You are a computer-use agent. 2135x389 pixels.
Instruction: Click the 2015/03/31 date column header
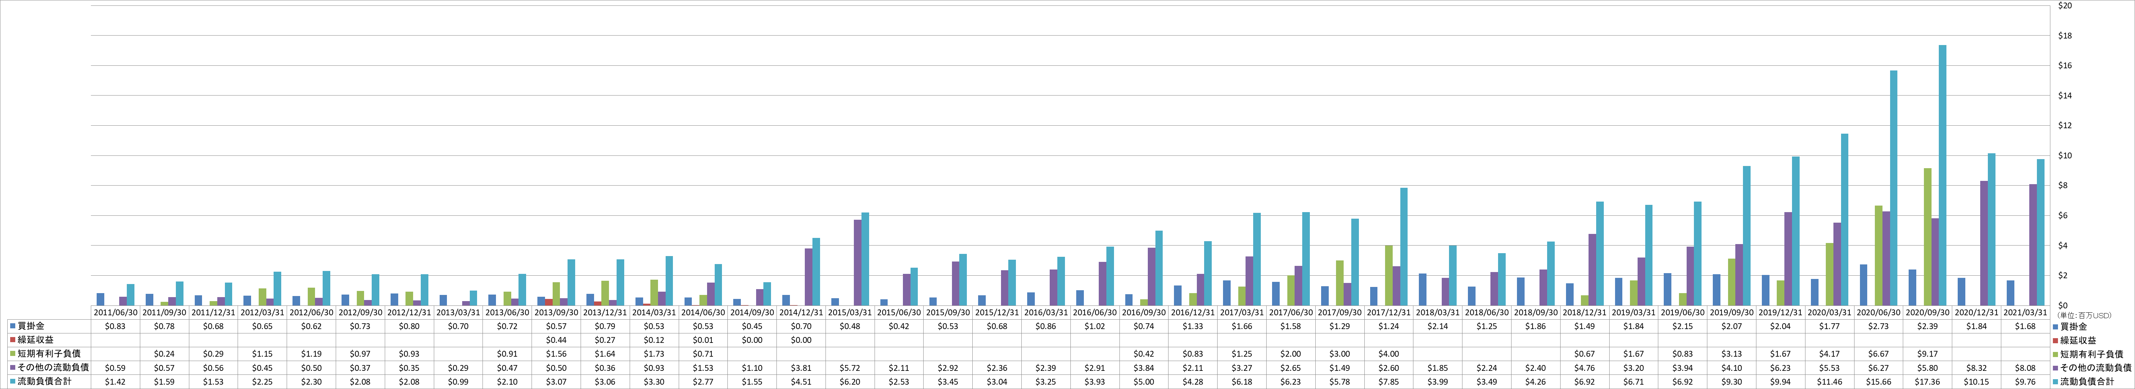(x=850, y=313)
